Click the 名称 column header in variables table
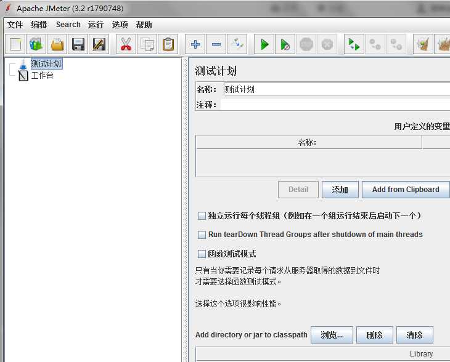 [x=309, y=142]
